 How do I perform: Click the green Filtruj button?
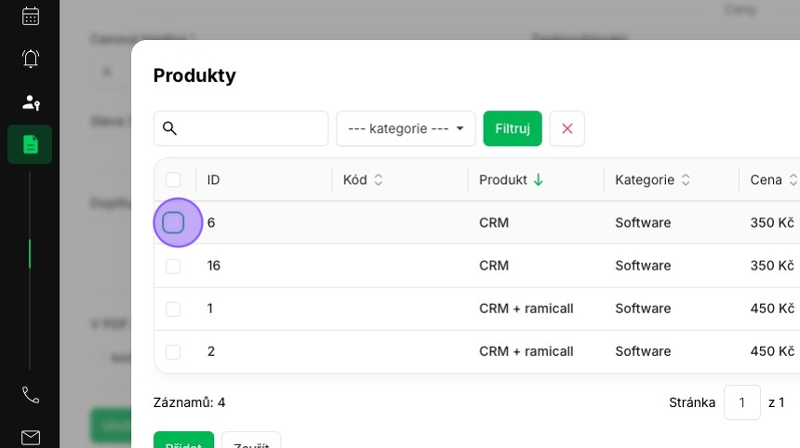coord(513,128)
